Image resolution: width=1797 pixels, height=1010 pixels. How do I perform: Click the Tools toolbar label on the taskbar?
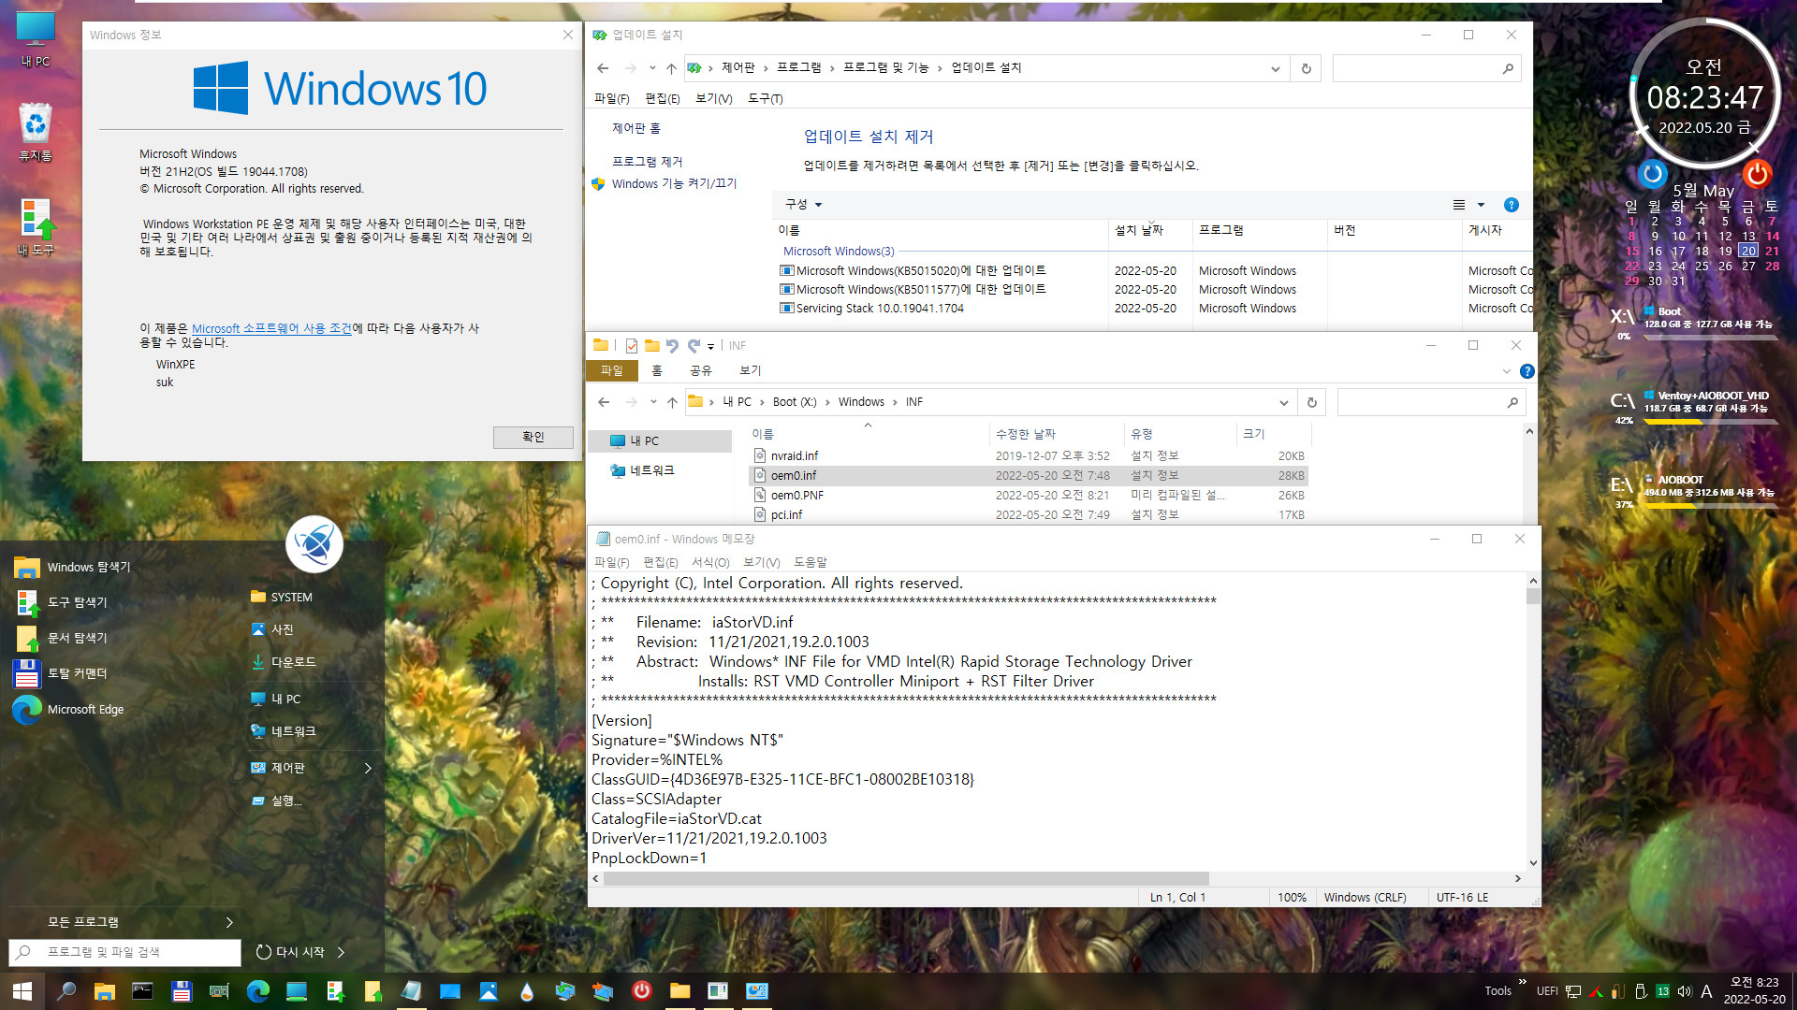1497,991
